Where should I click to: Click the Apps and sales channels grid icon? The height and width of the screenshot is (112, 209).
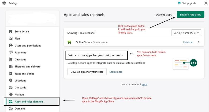(11, 102)
